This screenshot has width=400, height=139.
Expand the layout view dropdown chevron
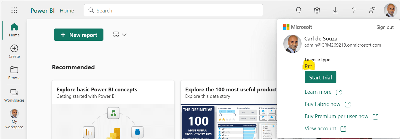click(124, 35)
